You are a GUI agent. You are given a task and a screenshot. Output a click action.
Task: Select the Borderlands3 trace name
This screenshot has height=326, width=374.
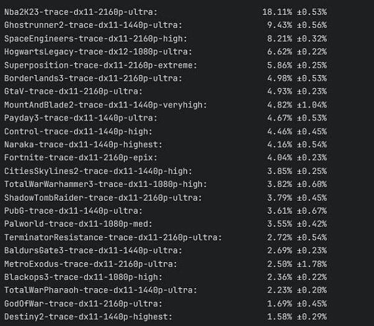(93, 78)
